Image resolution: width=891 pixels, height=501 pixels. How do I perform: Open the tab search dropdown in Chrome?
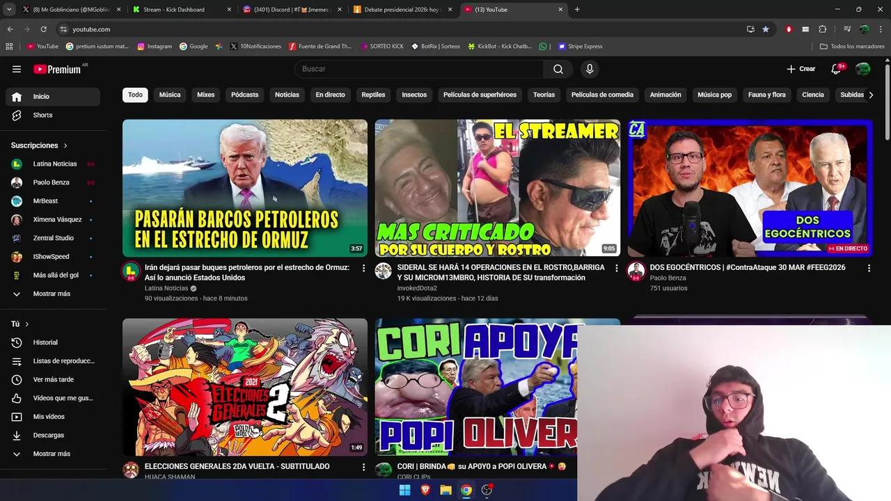[x=9, y=10]
